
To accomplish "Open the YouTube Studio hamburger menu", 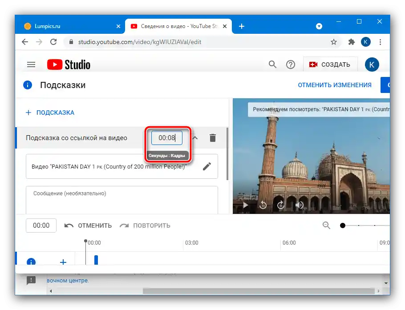I will point(31,64).
